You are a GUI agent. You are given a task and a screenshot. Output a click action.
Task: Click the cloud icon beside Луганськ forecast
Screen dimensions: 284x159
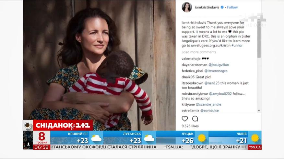pyautogui.click(x=149, y=138)
